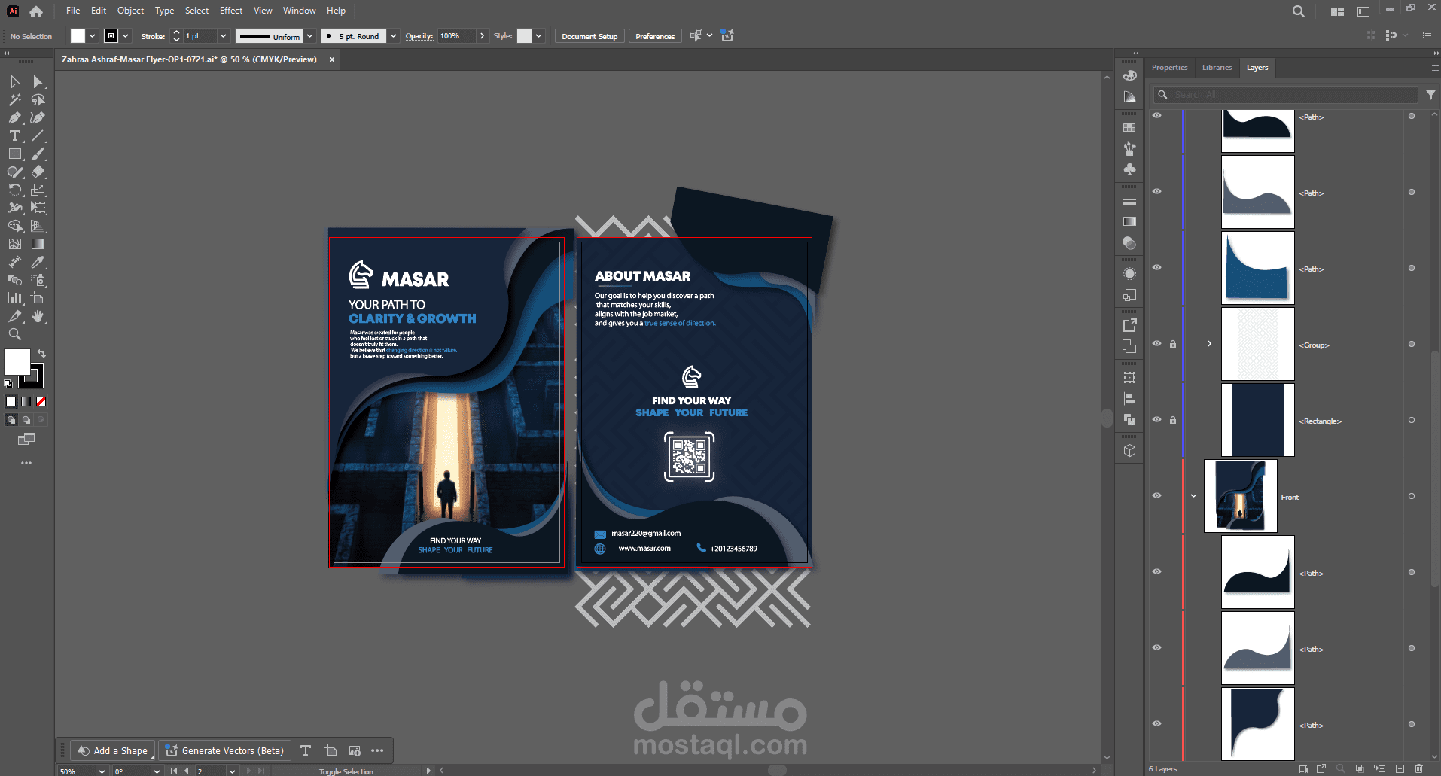Viewport: 1441px width, 776px height.
Task: Unlock the Group sublayer lock
Action: (1173, 344)
